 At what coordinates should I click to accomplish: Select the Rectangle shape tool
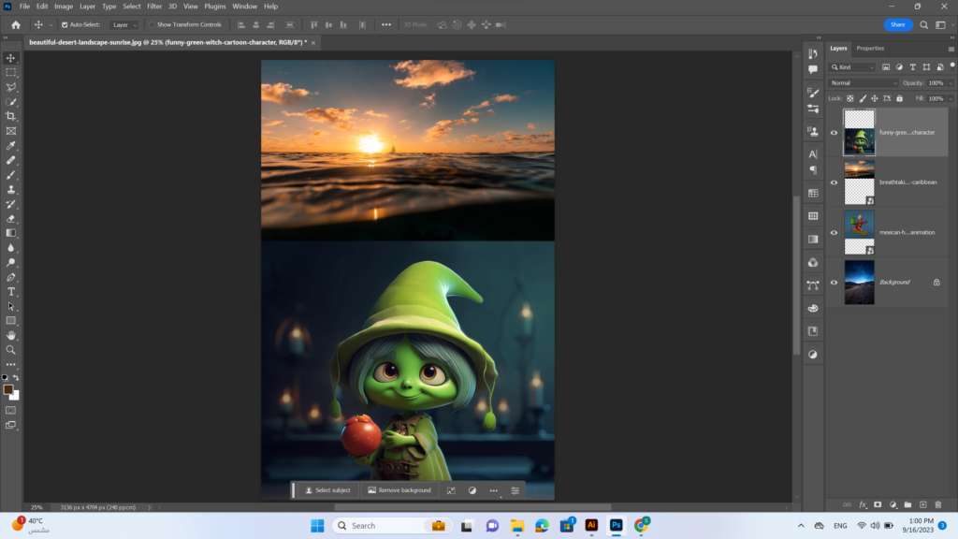tap(11, 321)
